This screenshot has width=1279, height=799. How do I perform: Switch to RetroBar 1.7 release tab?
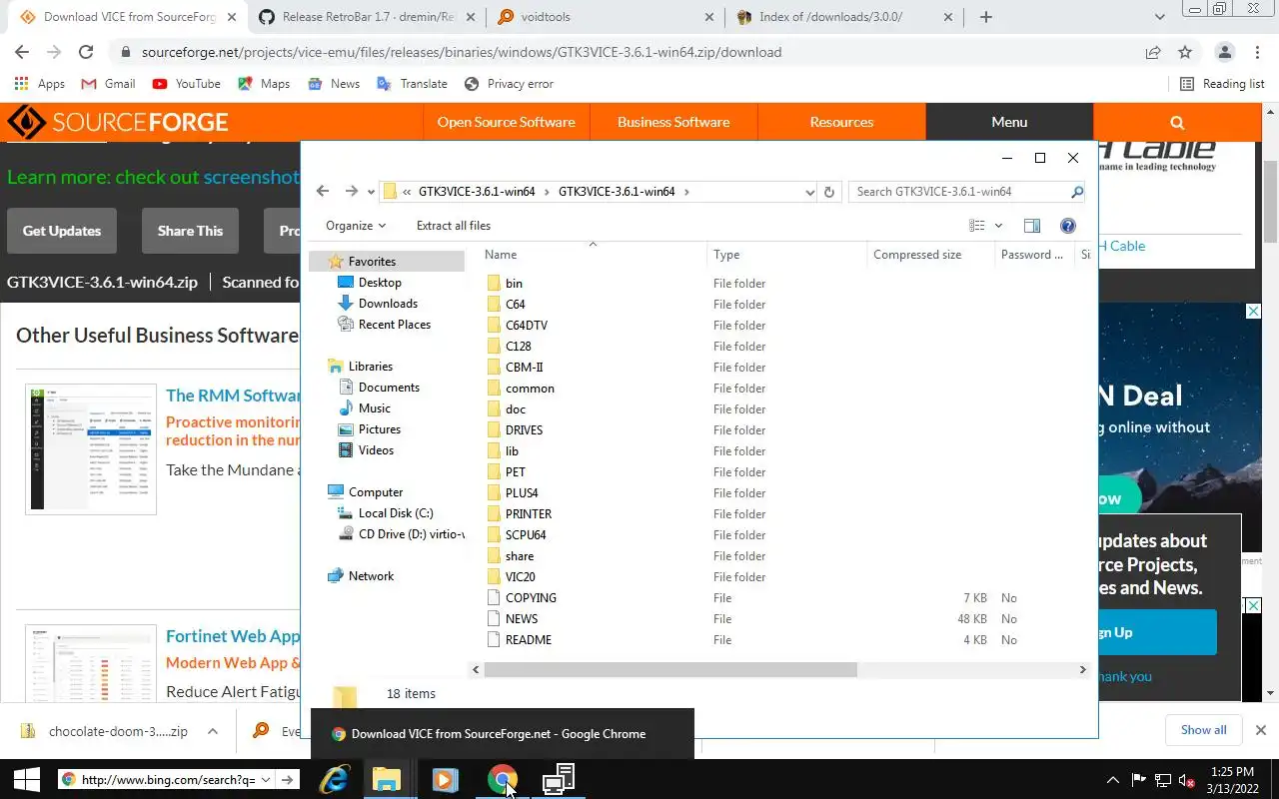365,17
